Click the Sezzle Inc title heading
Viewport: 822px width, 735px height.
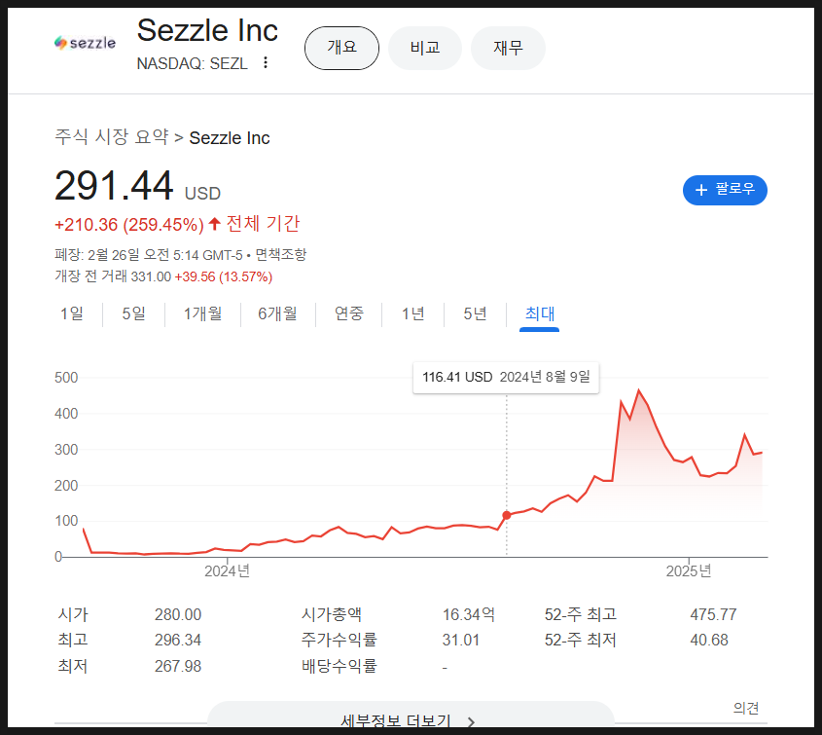(x=207, y=30)
